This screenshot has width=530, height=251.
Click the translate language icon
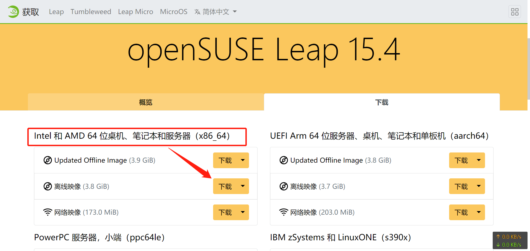197,12
